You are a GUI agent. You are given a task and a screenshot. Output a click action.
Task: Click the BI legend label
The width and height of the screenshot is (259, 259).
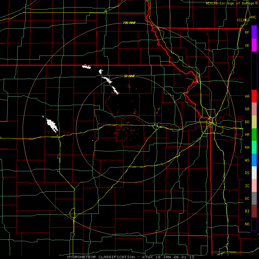(247, 211)
